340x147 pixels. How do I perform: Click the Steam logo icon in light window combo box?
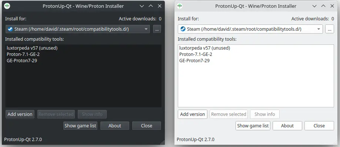pyautogui.click(x=183, y=29)
